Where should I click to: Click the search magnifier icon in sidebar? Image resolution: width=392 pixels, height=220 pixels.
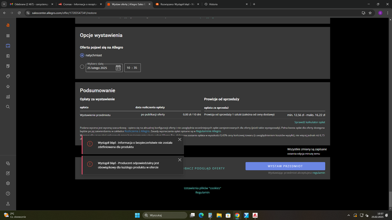pos(8,107)
